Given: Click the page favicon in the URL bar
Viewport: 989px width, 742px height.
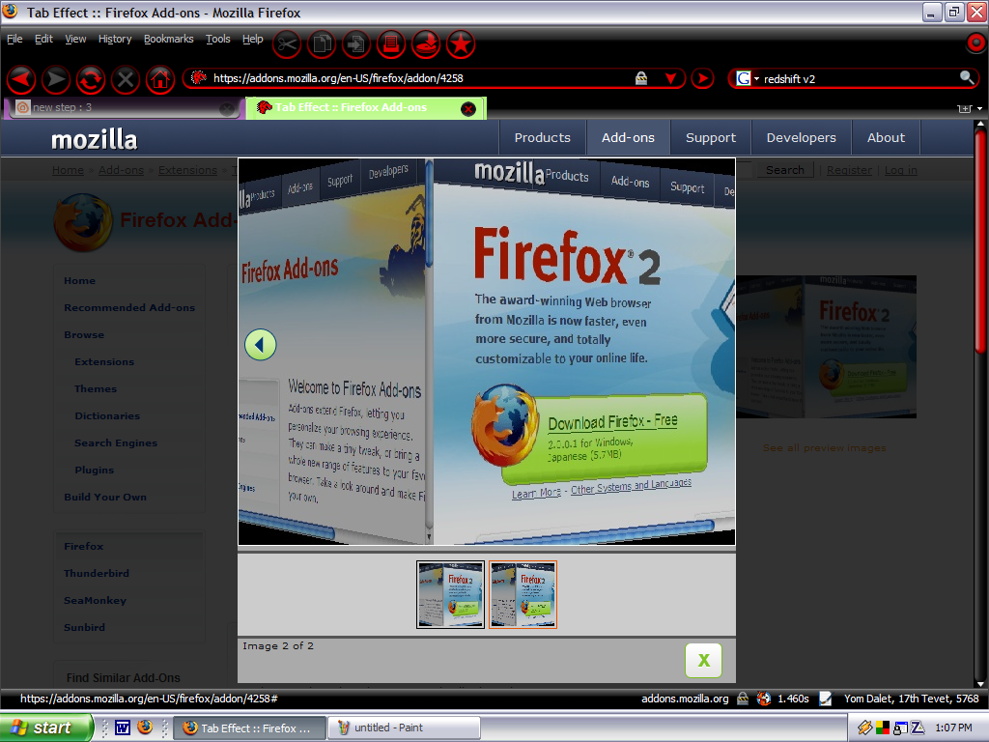Looking at the screenshot, I should point(199,77).
